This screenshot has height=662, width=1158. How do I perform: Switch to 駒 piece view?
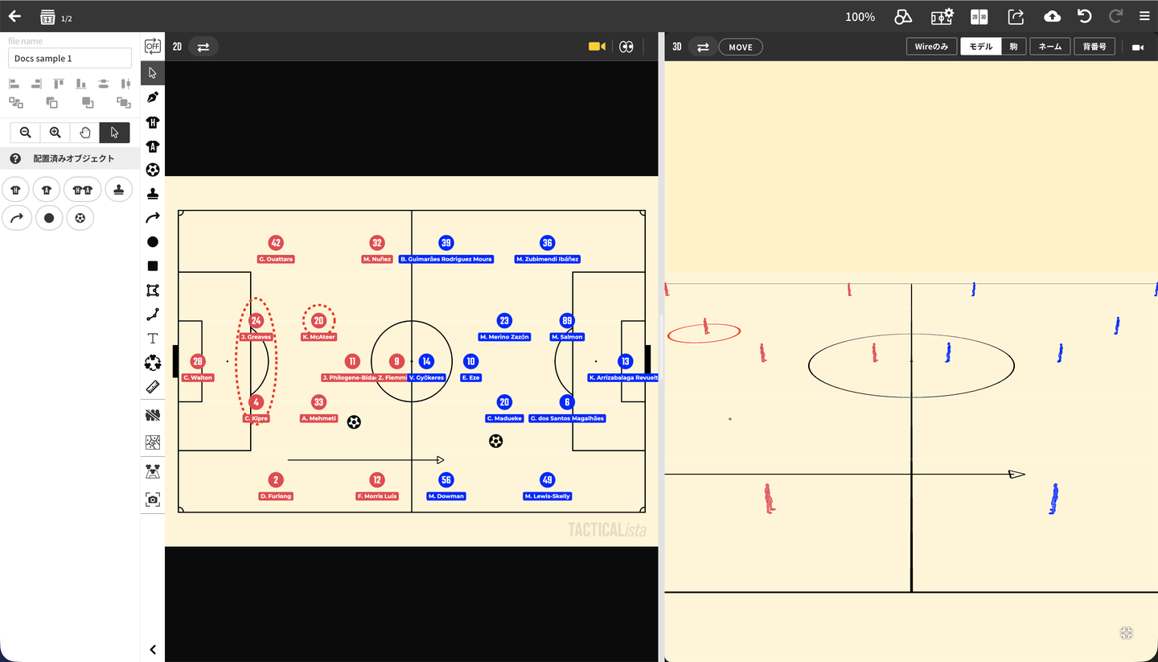click(1013, 47)
